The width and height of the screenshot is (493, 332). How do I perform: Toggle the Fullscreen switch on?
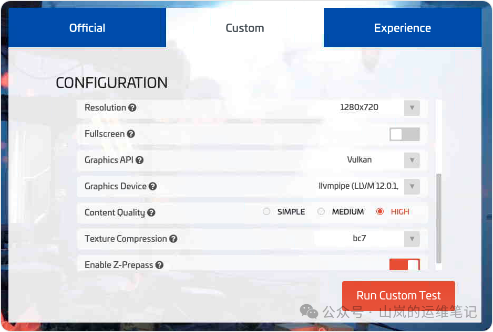404,134
